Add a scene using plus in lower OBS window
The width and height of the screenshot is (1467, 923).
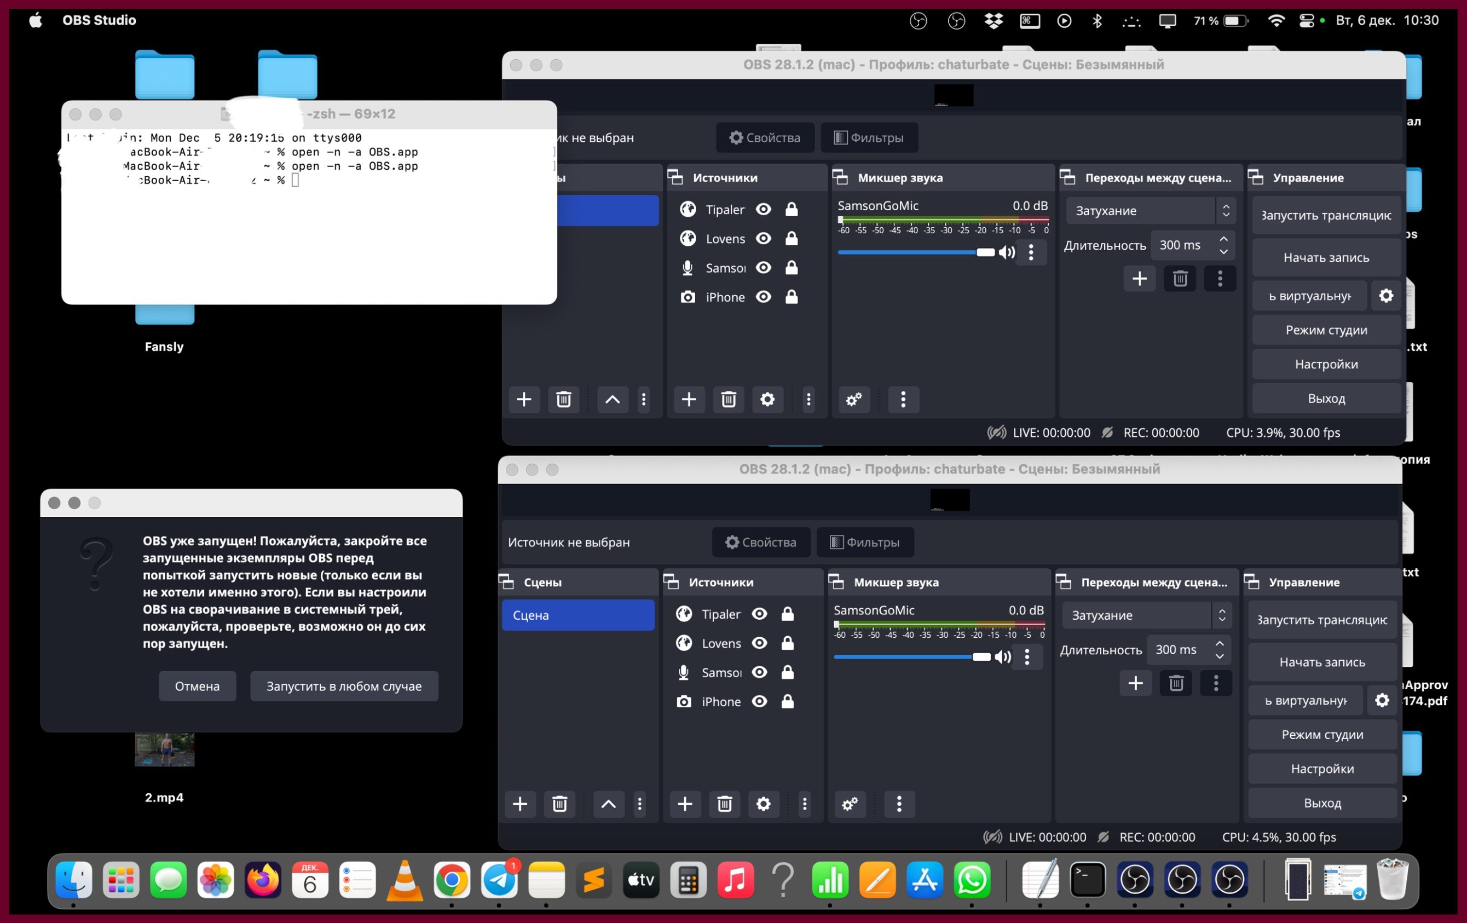(519, 804)
